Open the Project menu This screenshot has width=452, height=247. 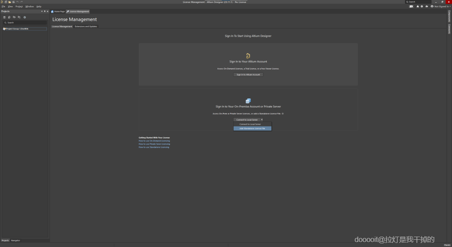tap(19, 6)
